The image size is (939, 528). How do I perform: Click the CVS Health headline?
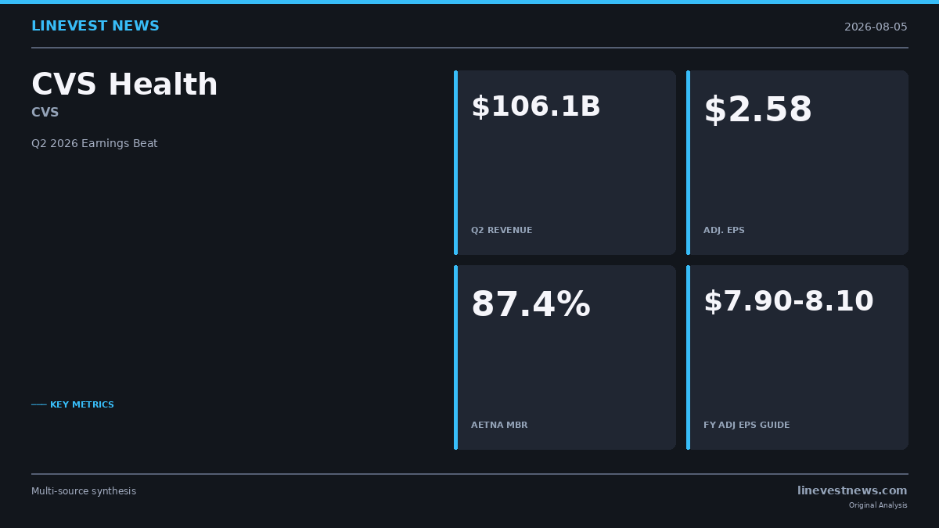point(124,85)
